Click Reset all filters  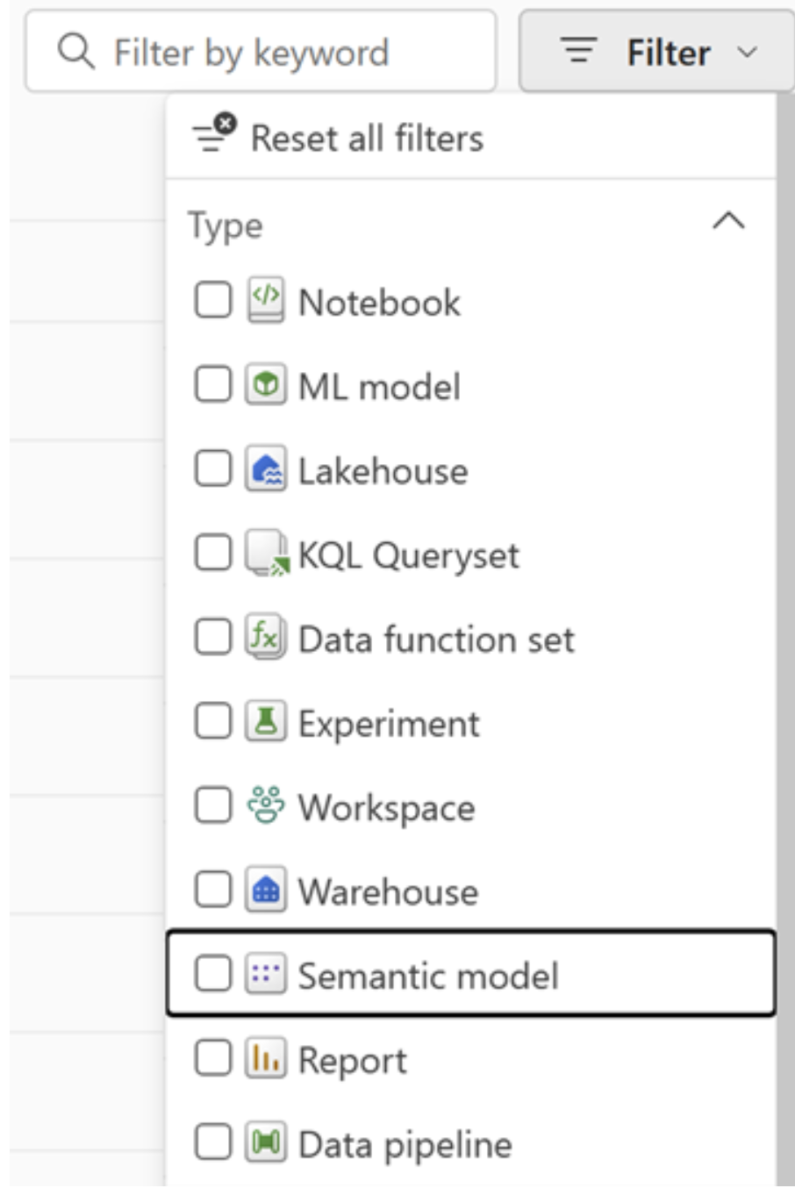tap(366, 138)
